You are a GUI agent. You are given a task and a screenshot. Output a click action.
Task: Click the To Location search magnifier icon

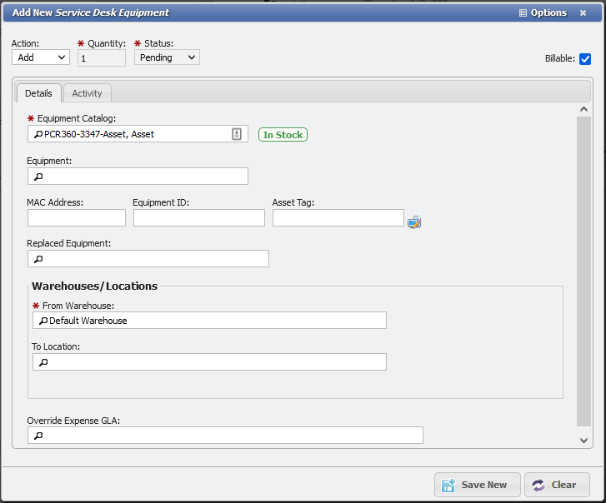click(x=43, y=362)
